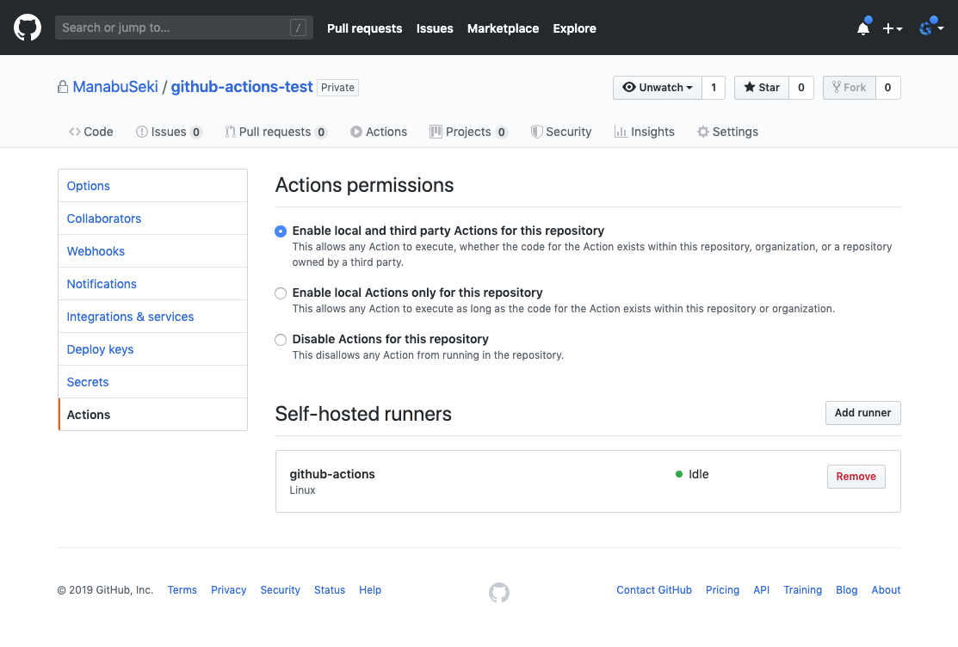Open Secrets in settings sidebar
Image resolution: width=958 pixels, height=647 pixels.
click(152, 382)
